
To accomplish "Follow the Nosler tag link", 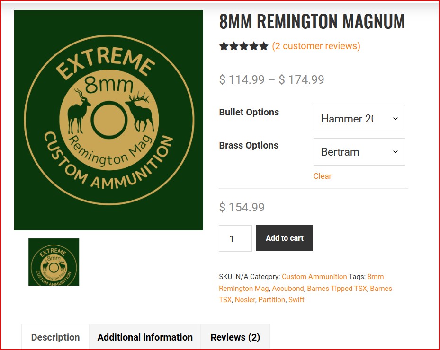I will [245, 300].
